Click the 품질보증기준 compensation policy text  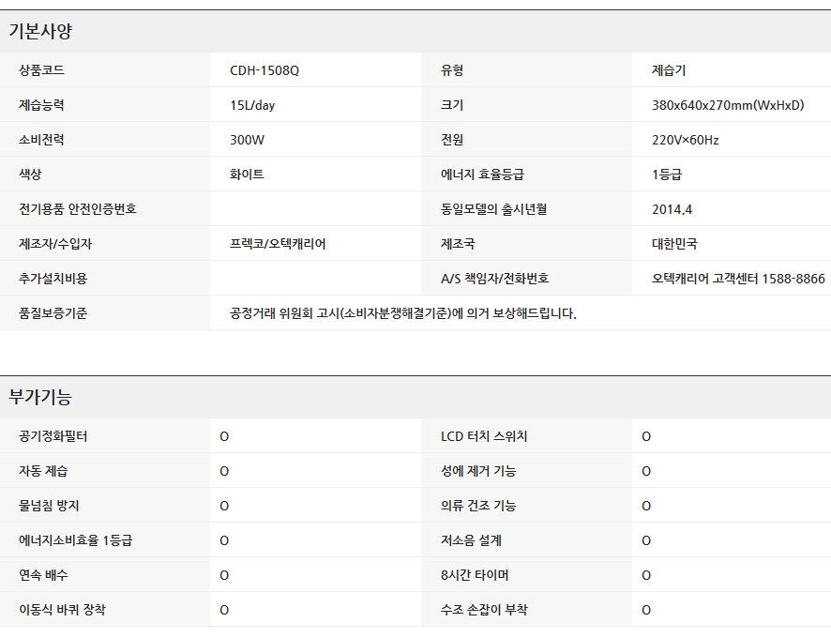[x=402, y=313]
